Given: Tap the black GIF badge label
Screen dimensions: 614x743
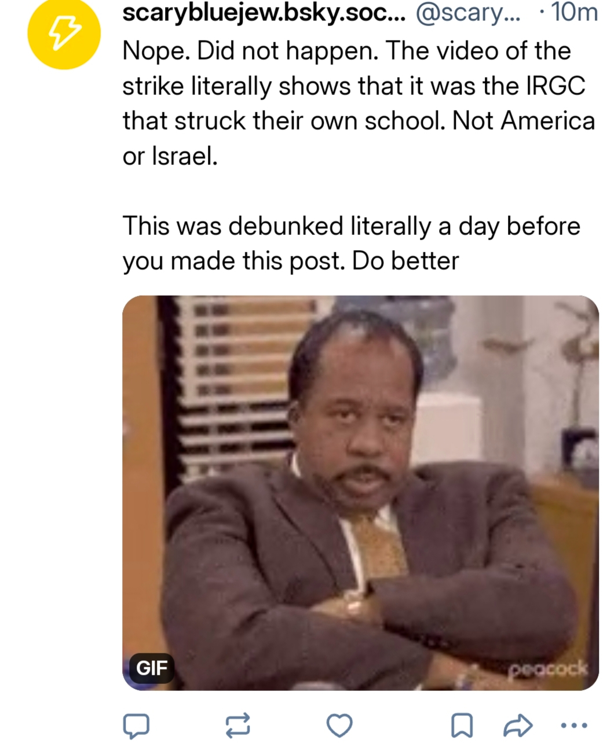Looking at the screenshot, I should [x=152, y=668].
